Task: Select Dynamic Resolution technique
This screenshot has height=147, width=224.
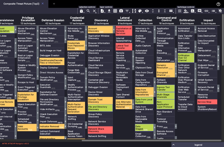Action: tap(165, 66)
